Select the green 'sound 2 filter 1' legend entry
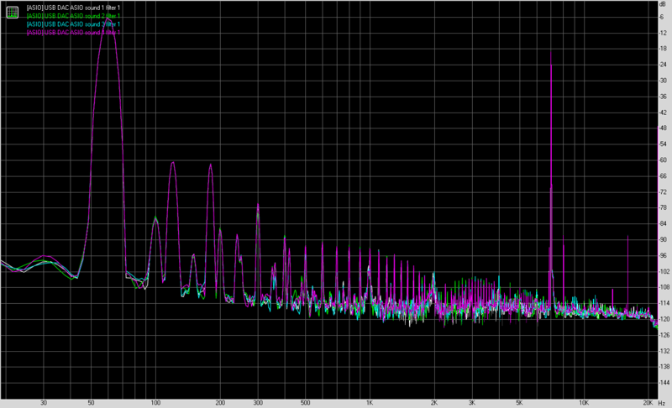Screen dimensions: 672x408 (x=73, y=16)
